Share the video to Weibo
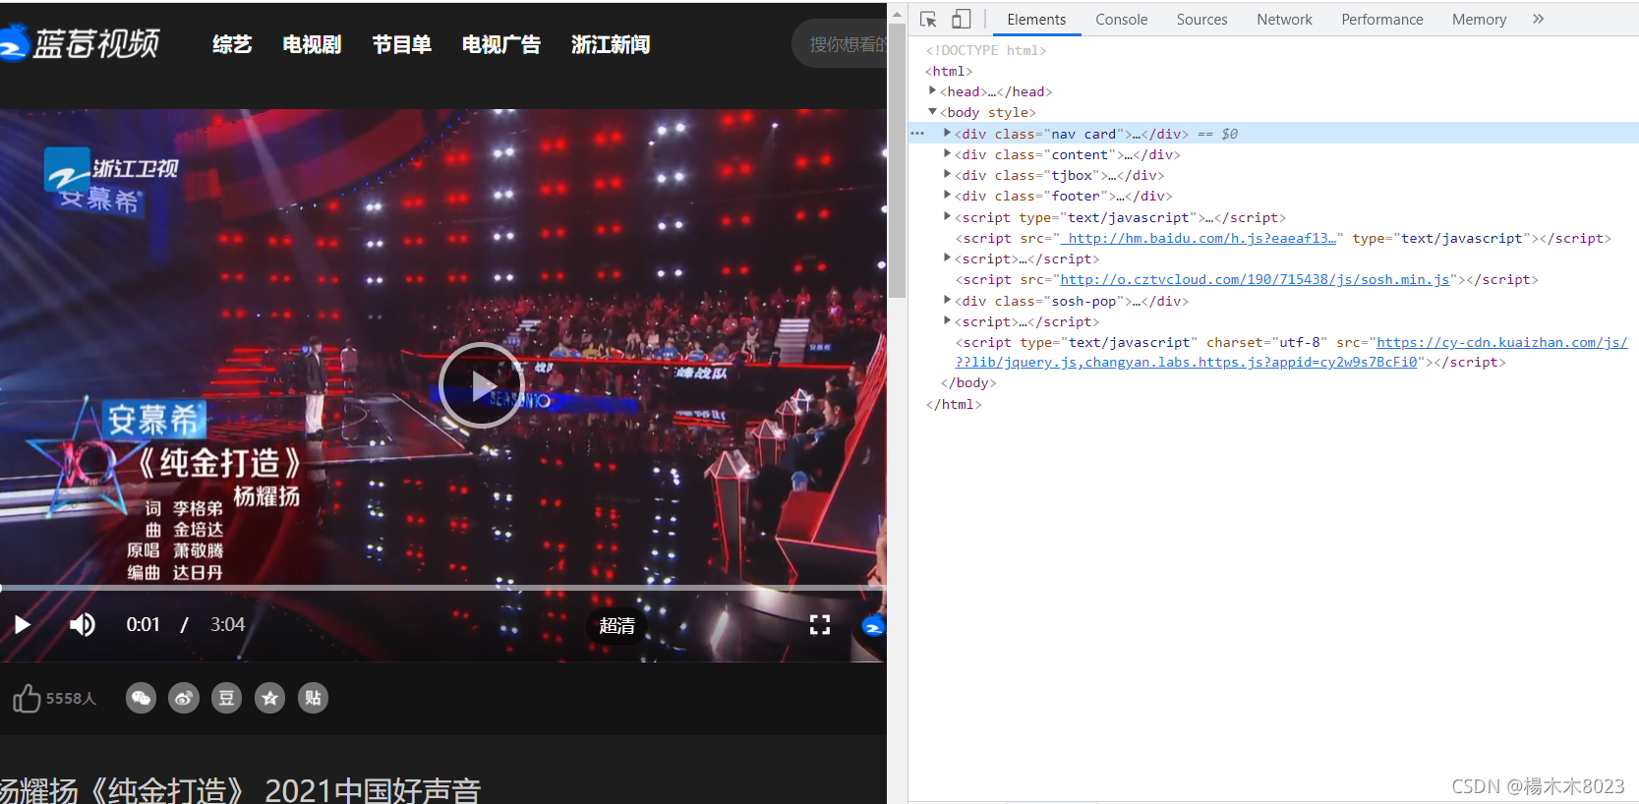Viewport: 1639px width, 804px height. (184, 698)
